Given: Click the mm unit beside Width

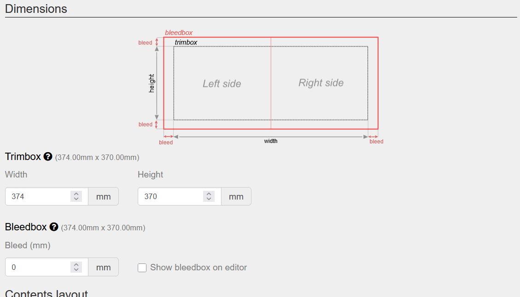Looking at the screenshot, I should tap(103, 196).
